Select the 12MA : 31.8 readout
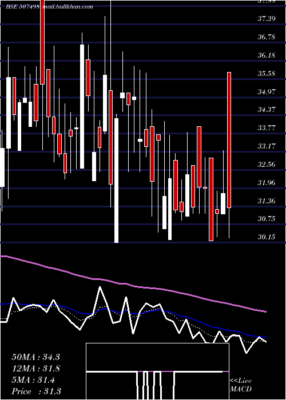Image resolution: width=286 pixels, height=400 pixels. (35, 369)
